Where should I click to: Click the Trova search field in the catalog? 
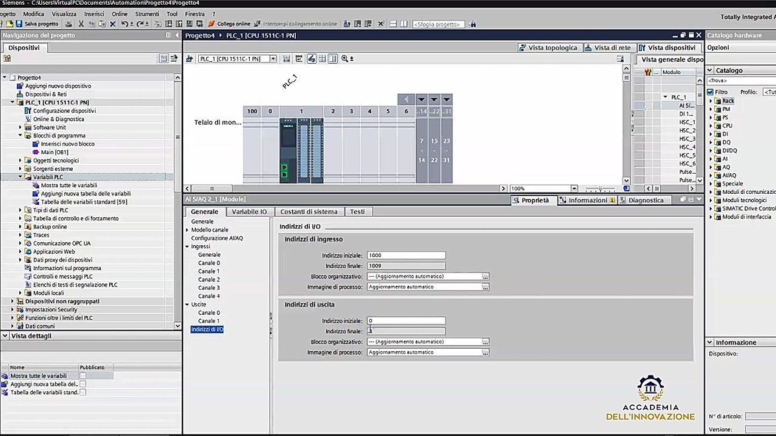(x=741, y=81)
